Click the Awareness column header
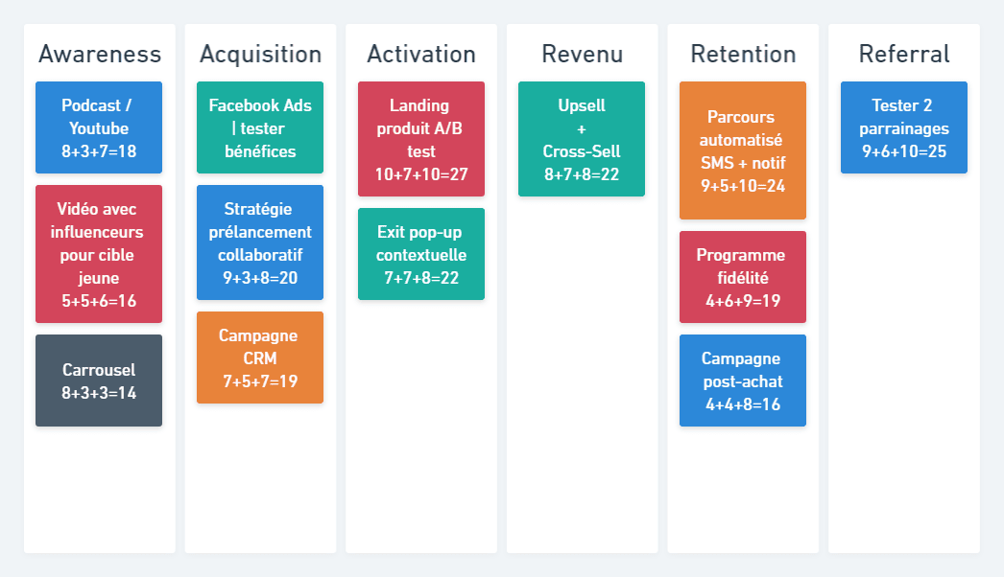The image size is (1004, 577). (x=100, y=55)
